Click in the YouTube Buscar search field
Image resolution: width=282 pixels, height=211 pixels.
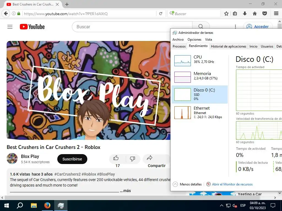pyautogui.click(x=132, y=27)
